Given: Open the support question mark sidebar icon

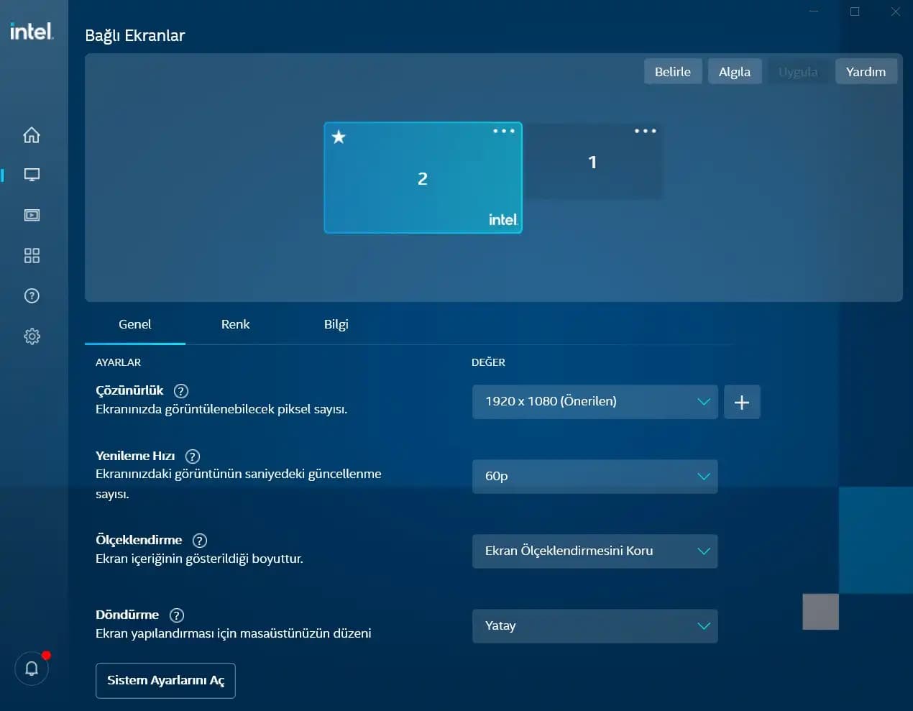Looking at the screenshot, I should click(x=32, y=295).
